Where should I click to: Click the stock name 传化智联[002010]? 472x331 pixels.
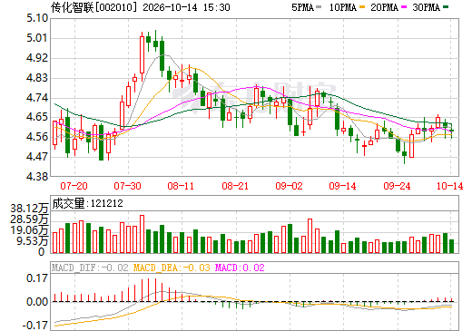pos(93,7)
